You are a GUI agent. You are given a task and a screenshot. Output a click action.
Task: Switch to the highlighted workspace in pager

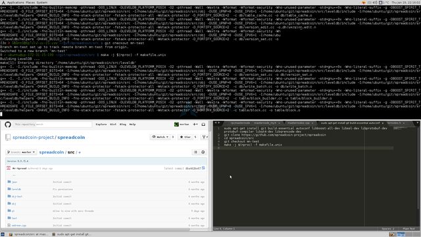click(401, 234)
